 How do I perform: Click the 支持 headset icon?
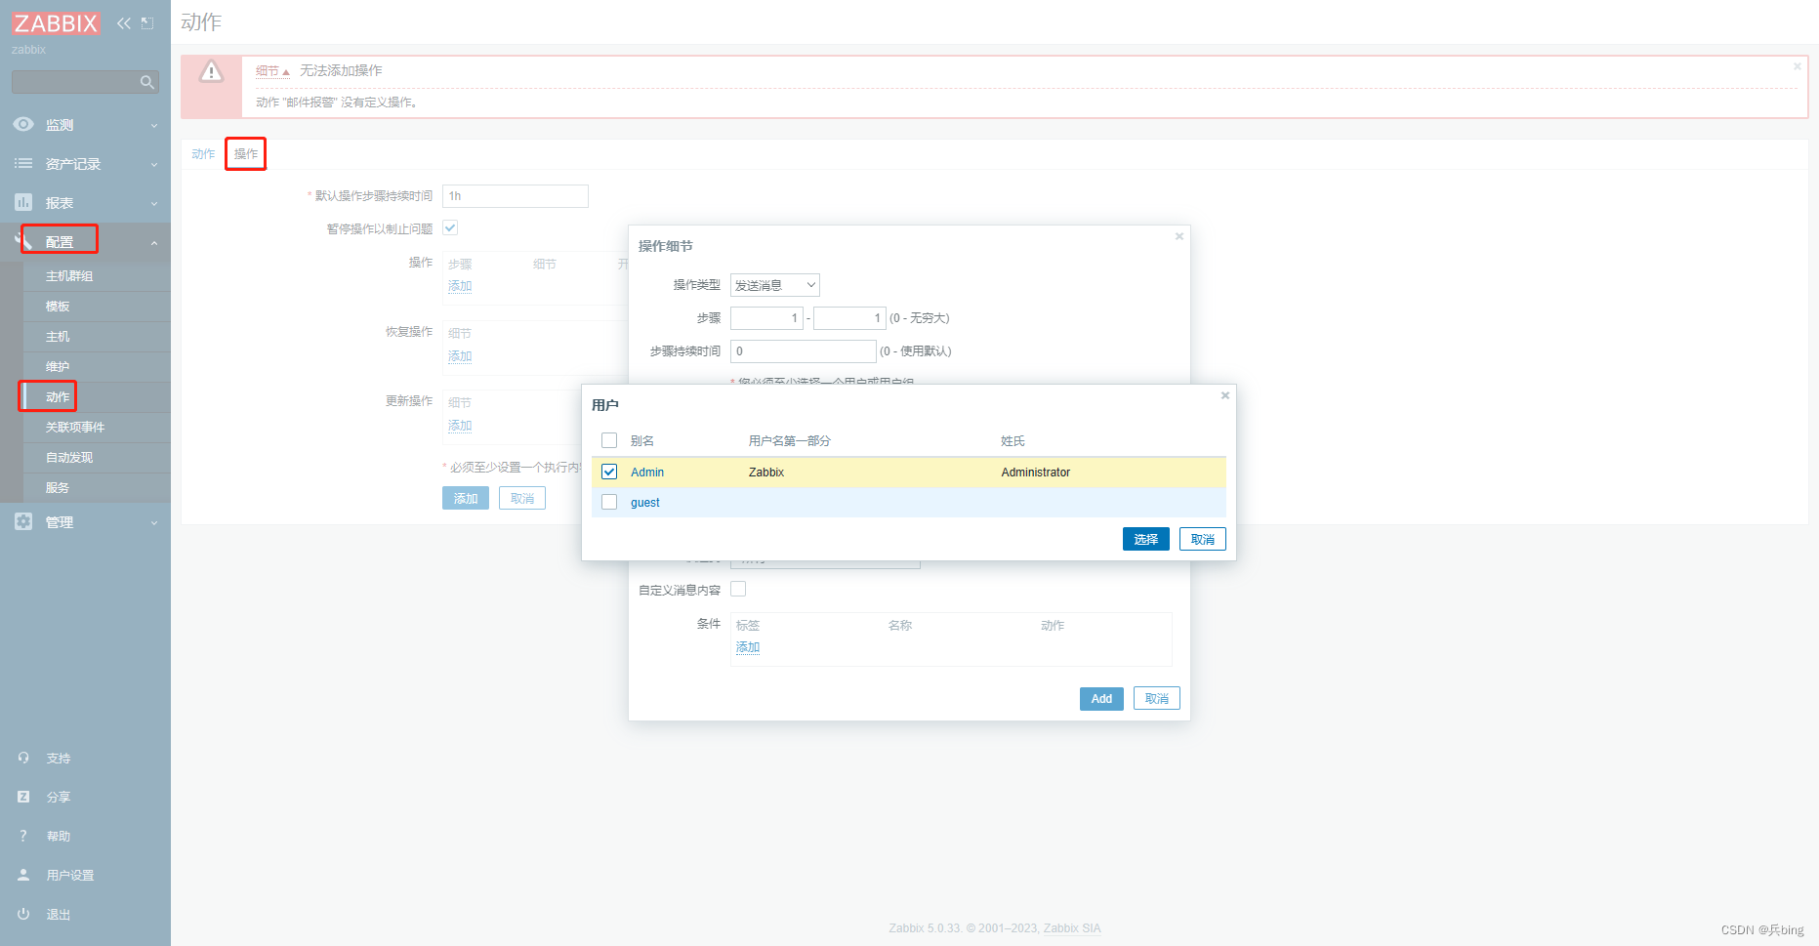pyautogui.click(x=23, y=758)
